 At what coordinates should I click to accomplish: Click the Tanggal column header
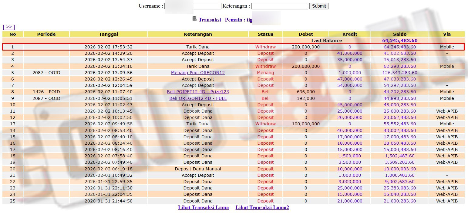[109, 34]
